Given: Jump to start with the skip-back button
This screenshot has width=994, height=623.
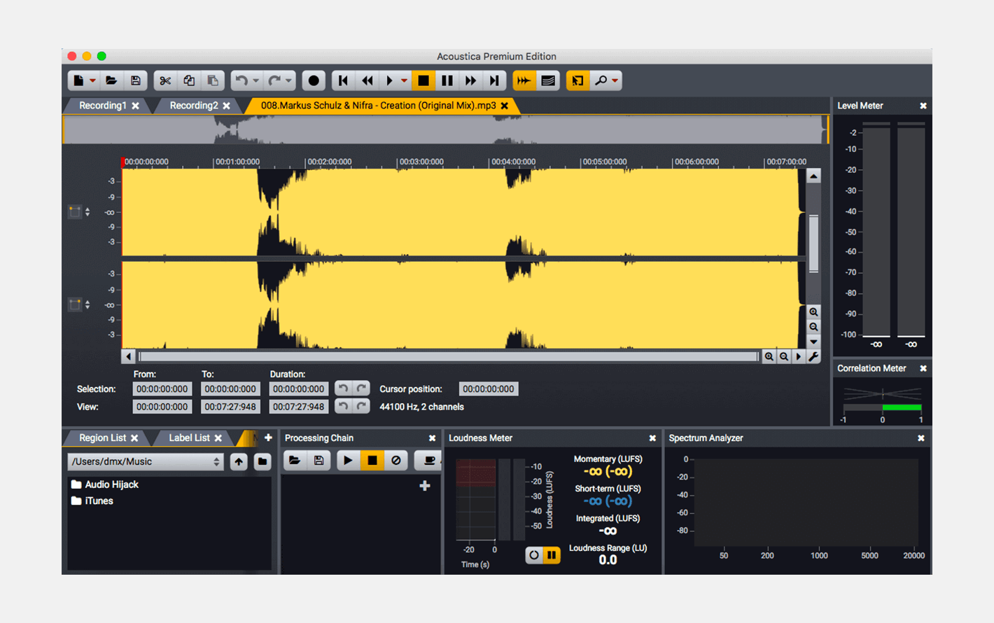Looking at the screenshot, I should pos(343,80).
